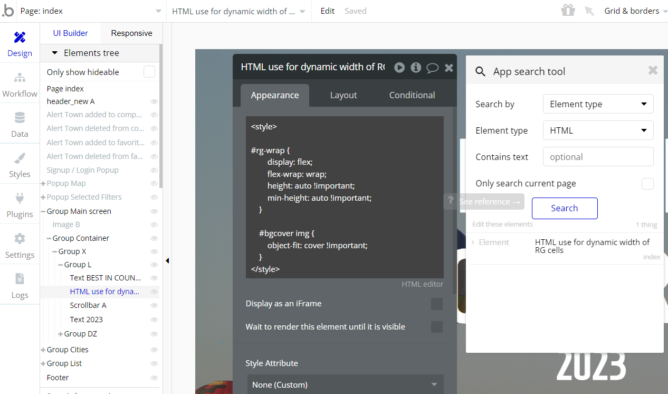
Task: Open the Logs section
Action: [x=20, y=286]
